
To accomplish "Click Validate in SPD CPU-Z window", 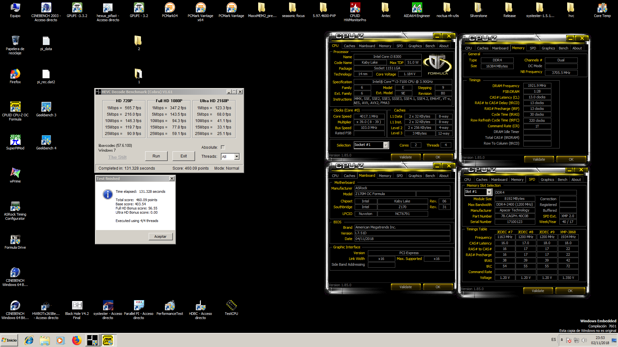I will click(538, 291).
